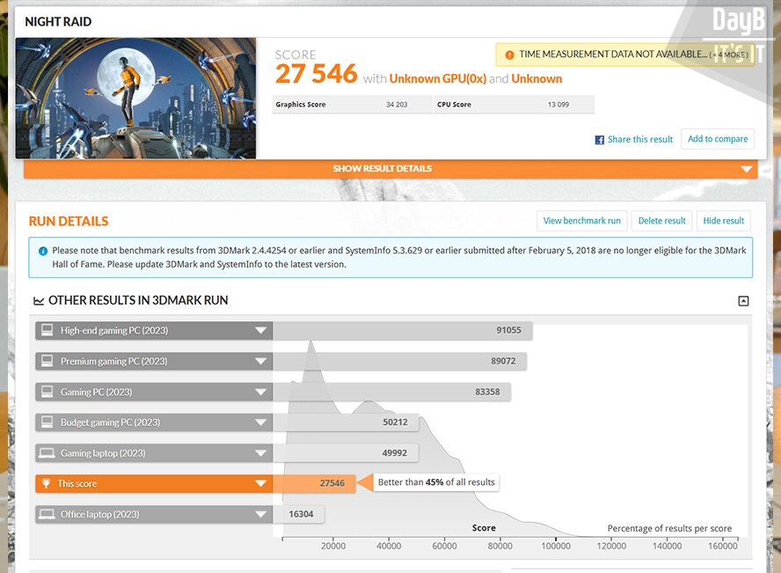Click the laptop icon for Office laptop (2023)

click(x=47, y=514)
